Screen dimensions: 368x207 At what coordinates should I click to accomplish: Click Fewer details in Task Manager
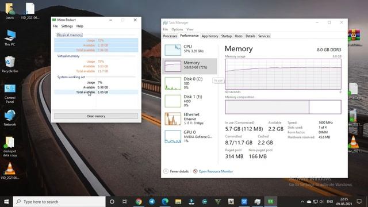coord(179,171)
